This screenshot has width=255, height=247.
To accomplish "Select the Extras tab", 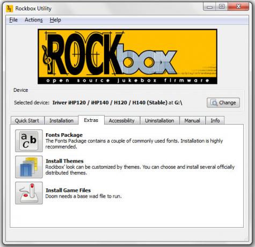I will [91, 120].
